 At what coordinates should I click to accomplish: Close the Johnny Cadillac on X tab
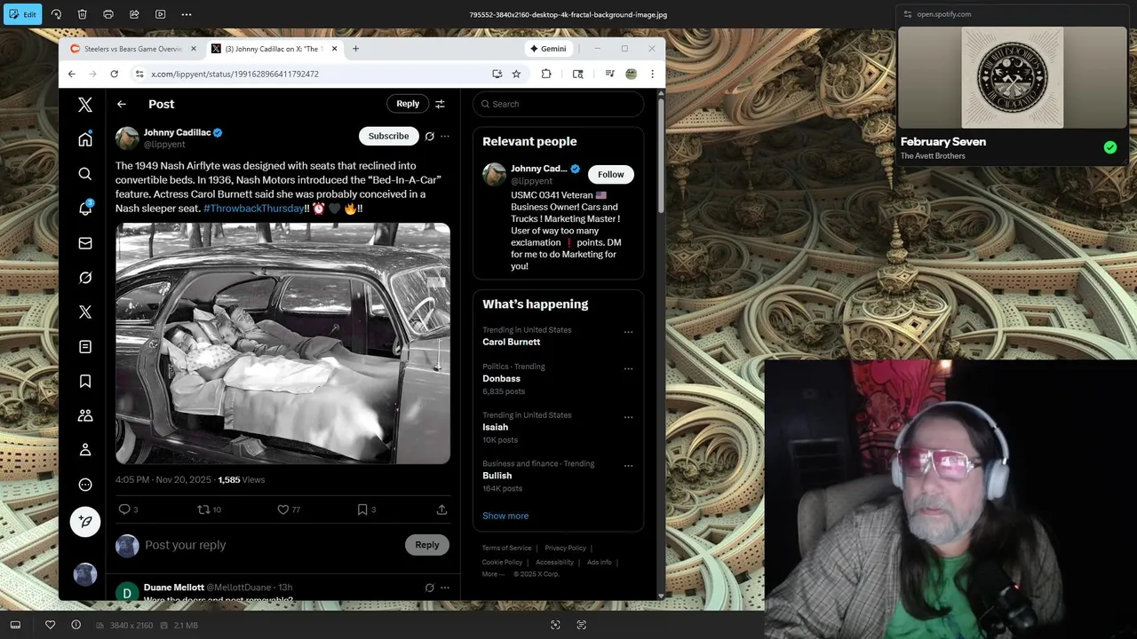334,49
